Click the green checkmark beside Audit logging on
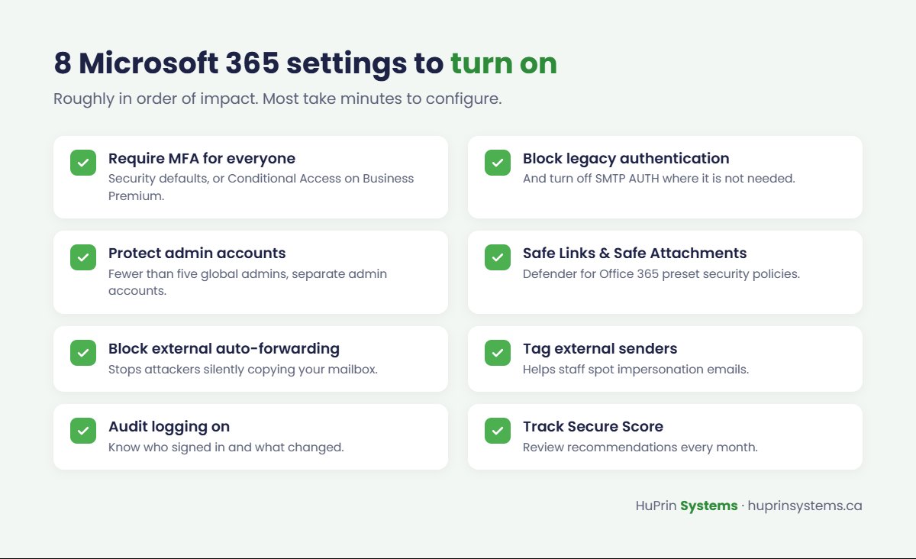Screen dimensions: 916x559 point(83,431)
